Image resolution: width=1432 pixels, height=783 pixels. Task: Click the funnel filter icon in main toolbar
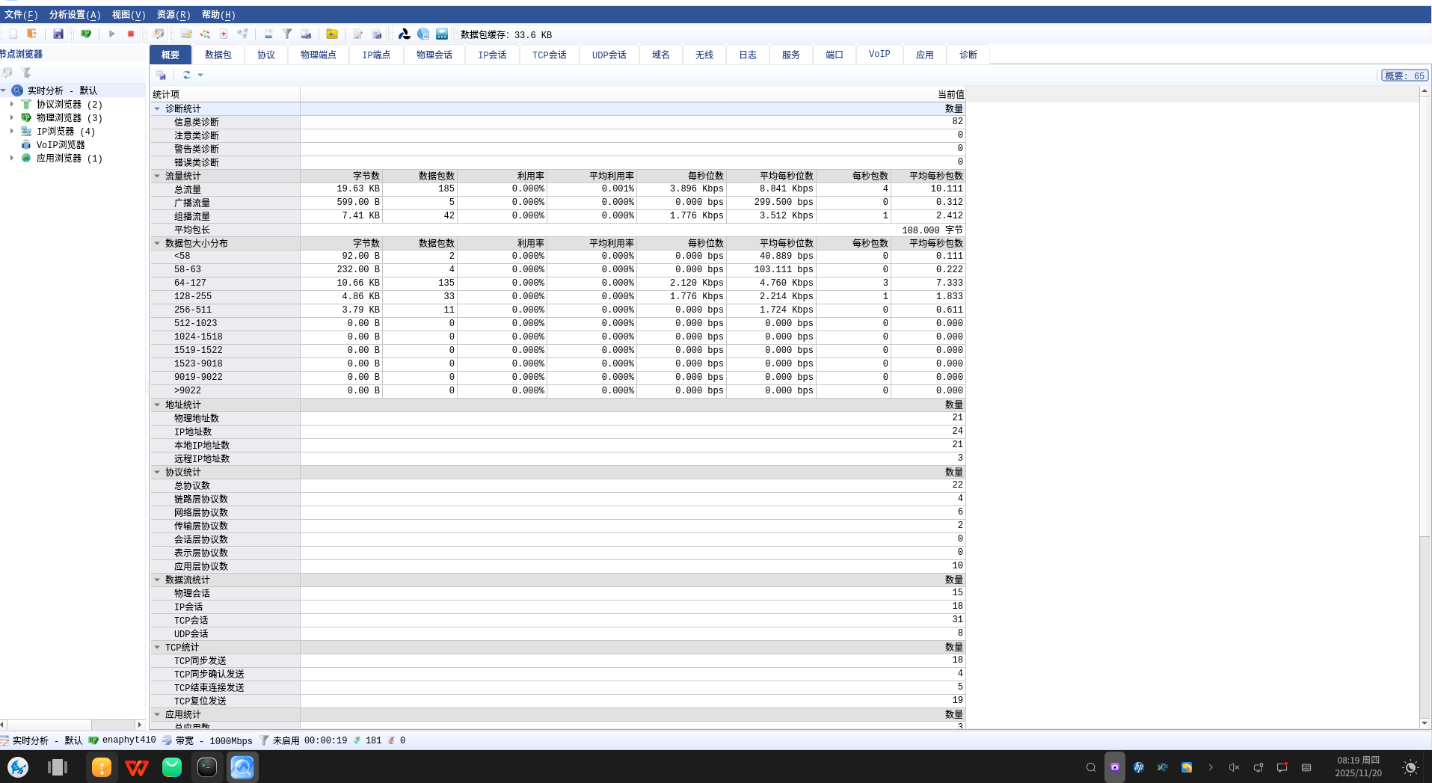coord(287,34)
